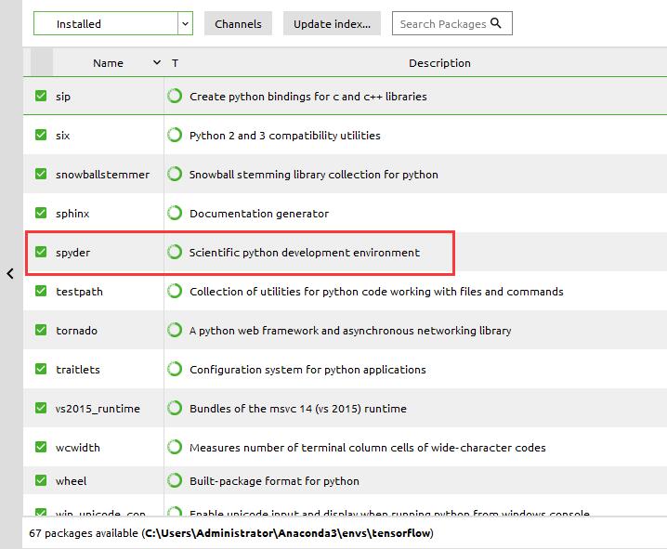Click the wcwidth package status circle

point(174,447)
